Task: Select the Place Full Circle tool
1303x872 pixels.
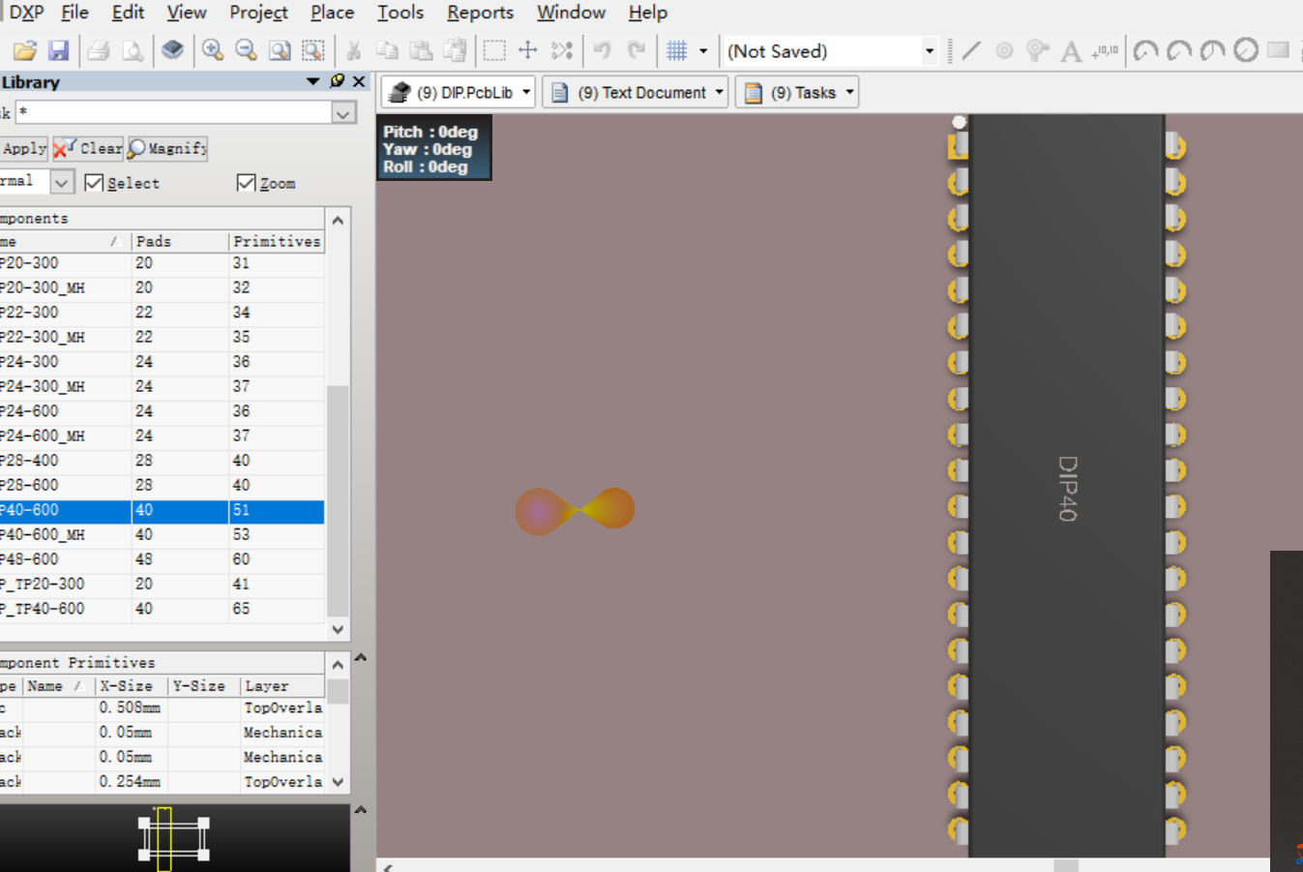Action: click(x=1246, y=50)
